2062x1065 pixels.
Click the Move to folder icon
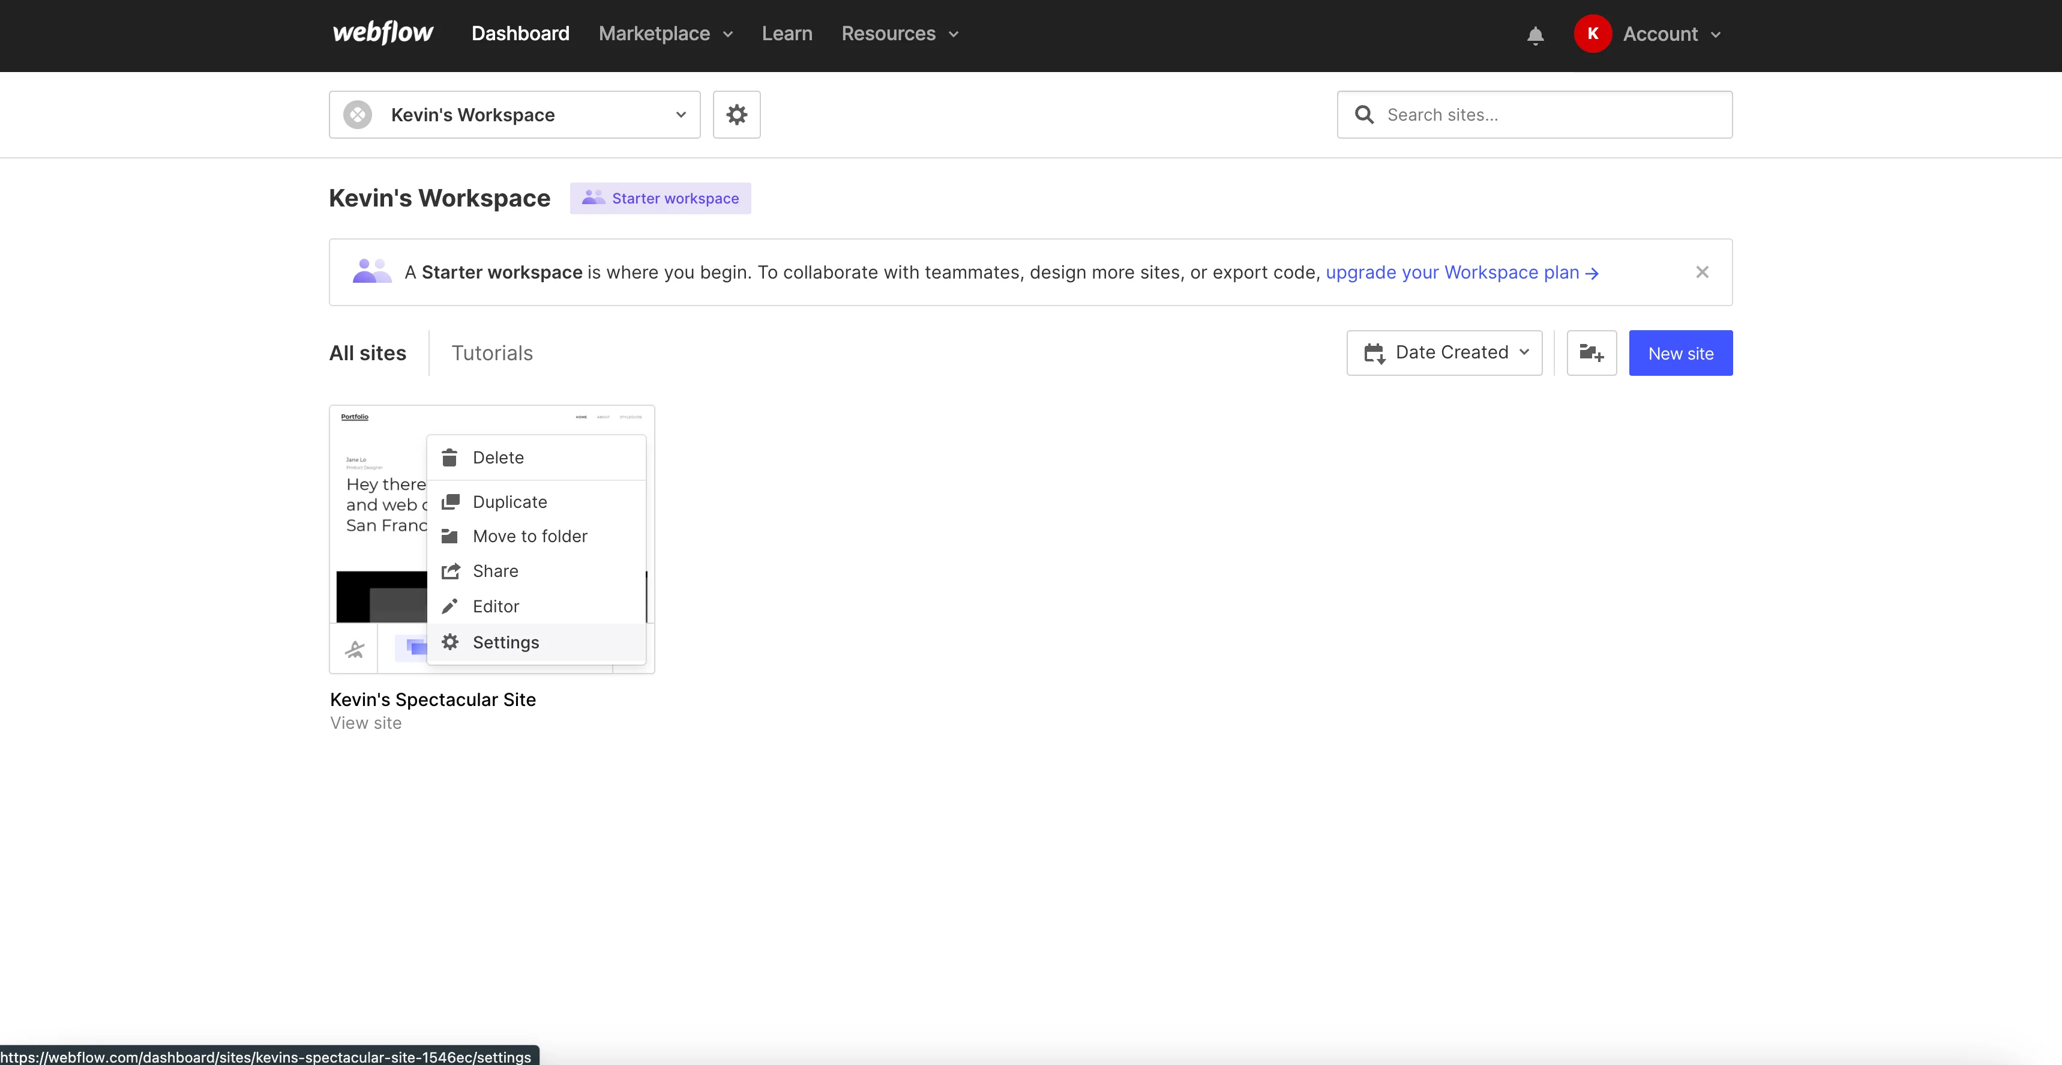tap(451, 536)
